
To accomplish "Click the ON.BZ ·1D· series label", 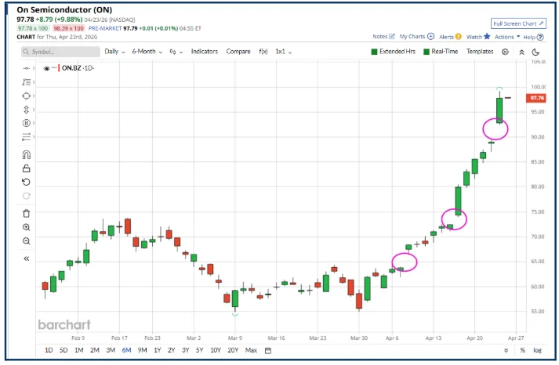I will tap(78, 68).
